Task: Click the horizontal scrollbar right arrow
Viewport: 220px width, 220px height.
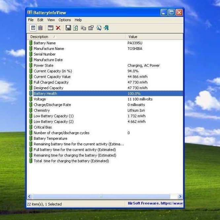Action: [x=180, y=196]
